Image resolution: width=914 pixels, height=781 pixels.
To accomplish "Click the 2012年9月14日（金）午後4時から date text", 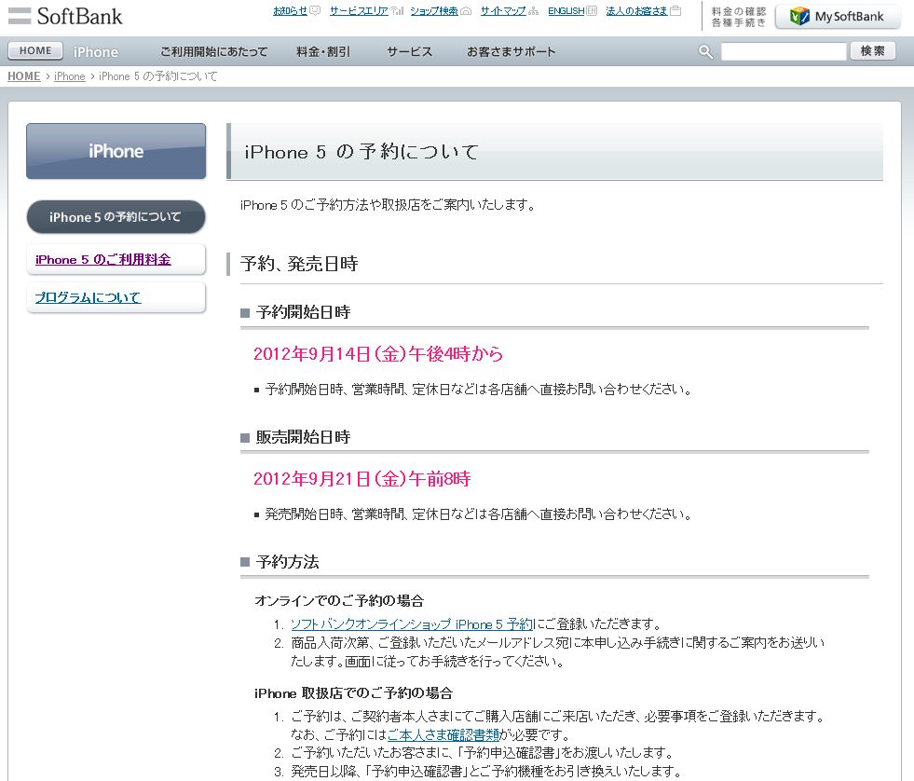I will pos(378,354).
